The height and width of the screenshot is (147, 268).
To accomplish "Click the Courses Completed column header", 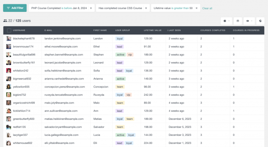I will pyautogui.click(x=211, y=31).
